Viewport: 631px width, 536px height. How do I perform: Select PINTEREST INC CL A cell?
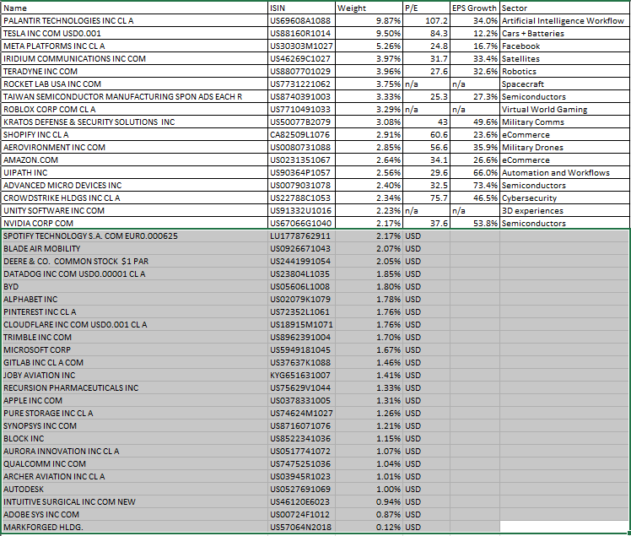pos(134,311)
